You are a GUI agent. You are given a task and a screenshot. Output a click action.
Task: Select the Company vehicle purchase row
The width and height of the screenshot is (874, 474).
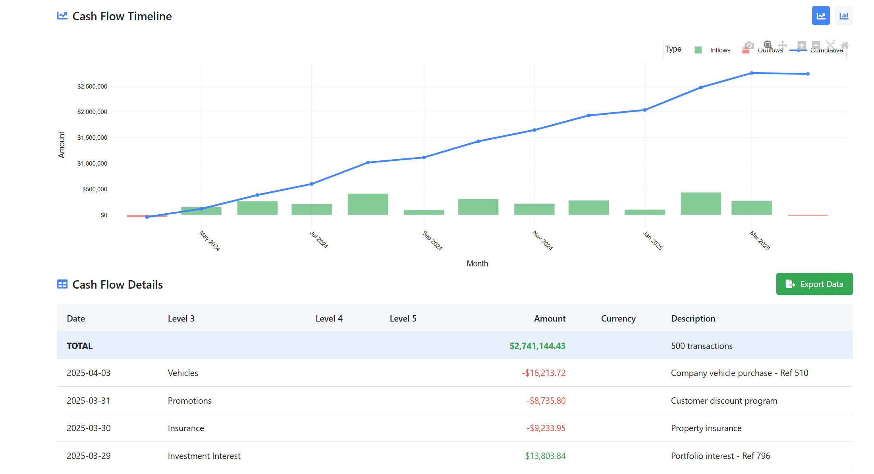click(454, 373)
